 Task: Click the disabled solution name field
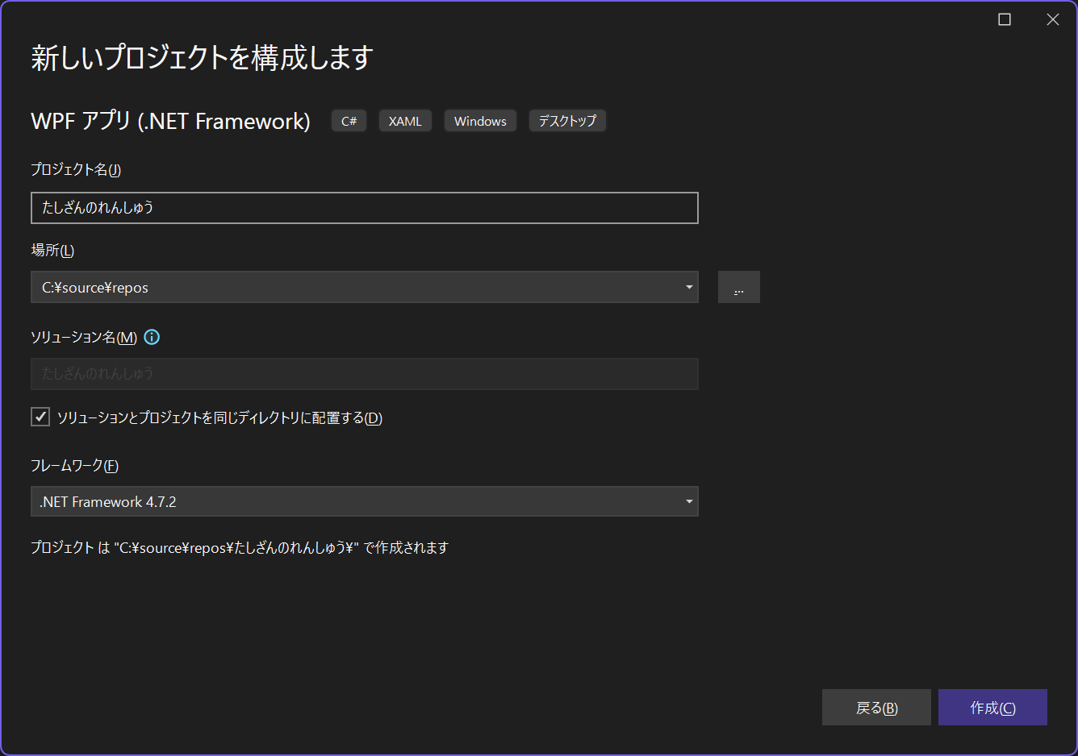pos(365,374)
